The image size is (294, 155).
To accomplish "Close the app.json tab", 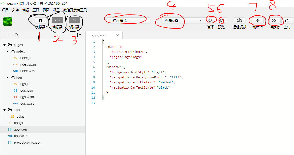I will [117, 35].
